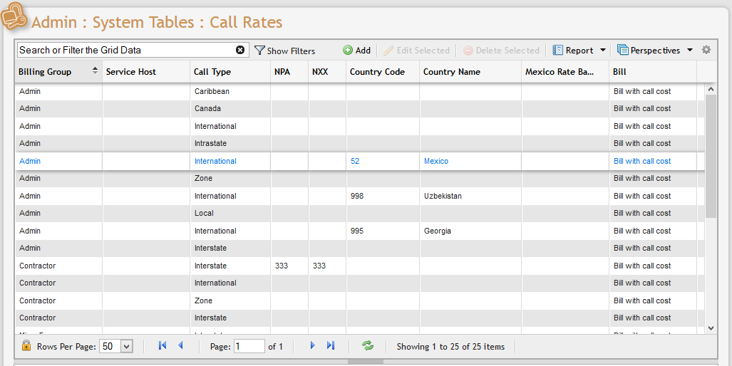The height and width of the screenshot is (366, 732).
Task: Sort by Country Name column header
Action: pos(451,72)
